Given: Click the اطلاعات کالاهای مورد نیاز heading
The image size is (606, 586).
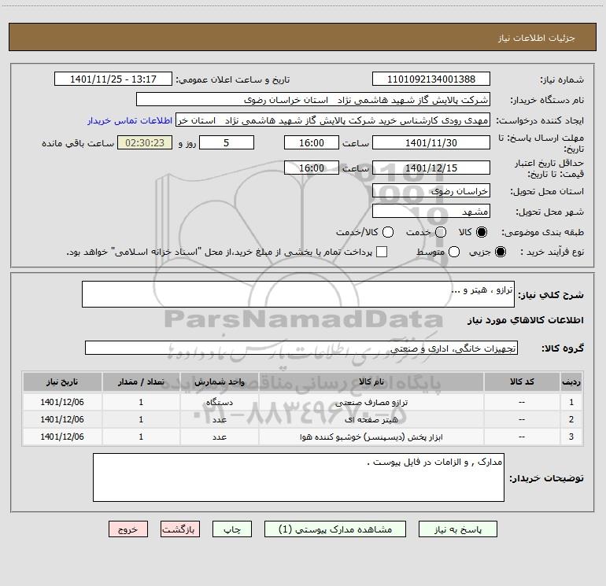Looking at the screenshot, I should coord(525,320).
